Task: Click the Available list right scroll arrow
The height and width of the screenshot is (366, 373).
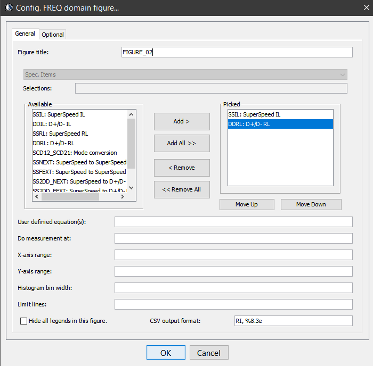Action: pyautogui.click(x=122, y=197)
